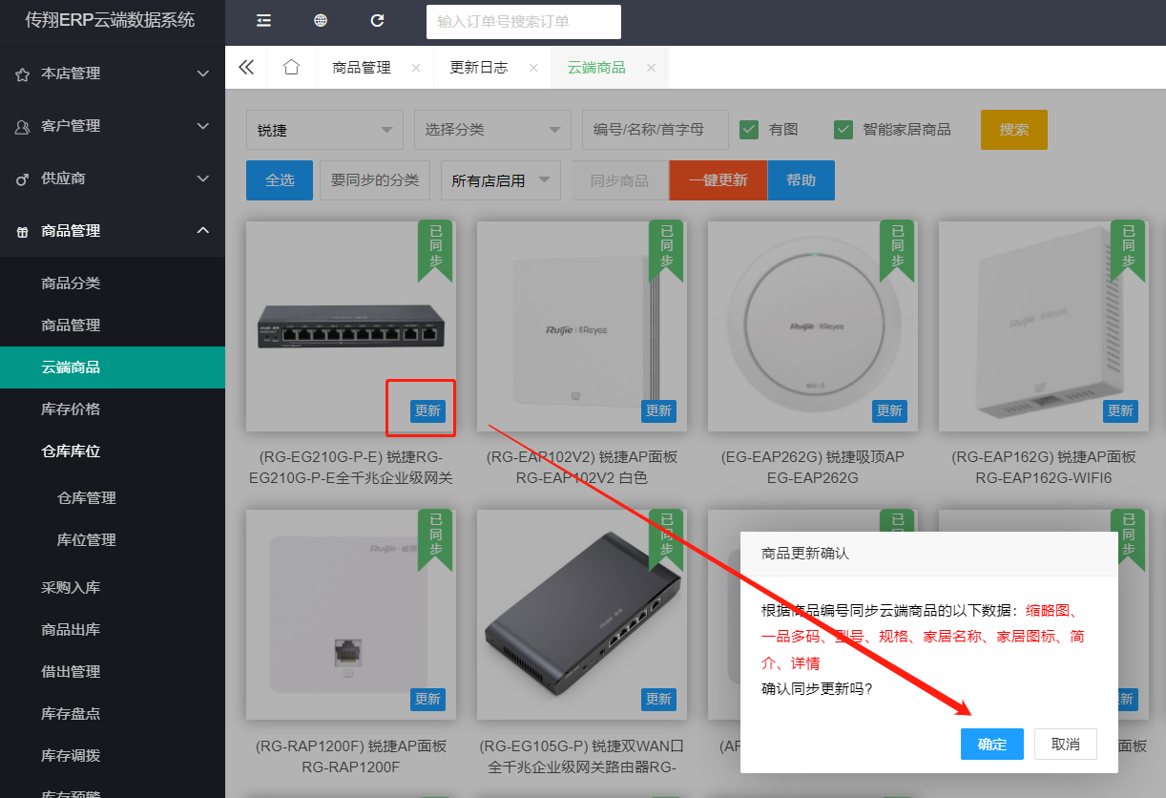Expand the 本店管理 sidebar menu
This screenshot has width=1166, height=798.
113,73
